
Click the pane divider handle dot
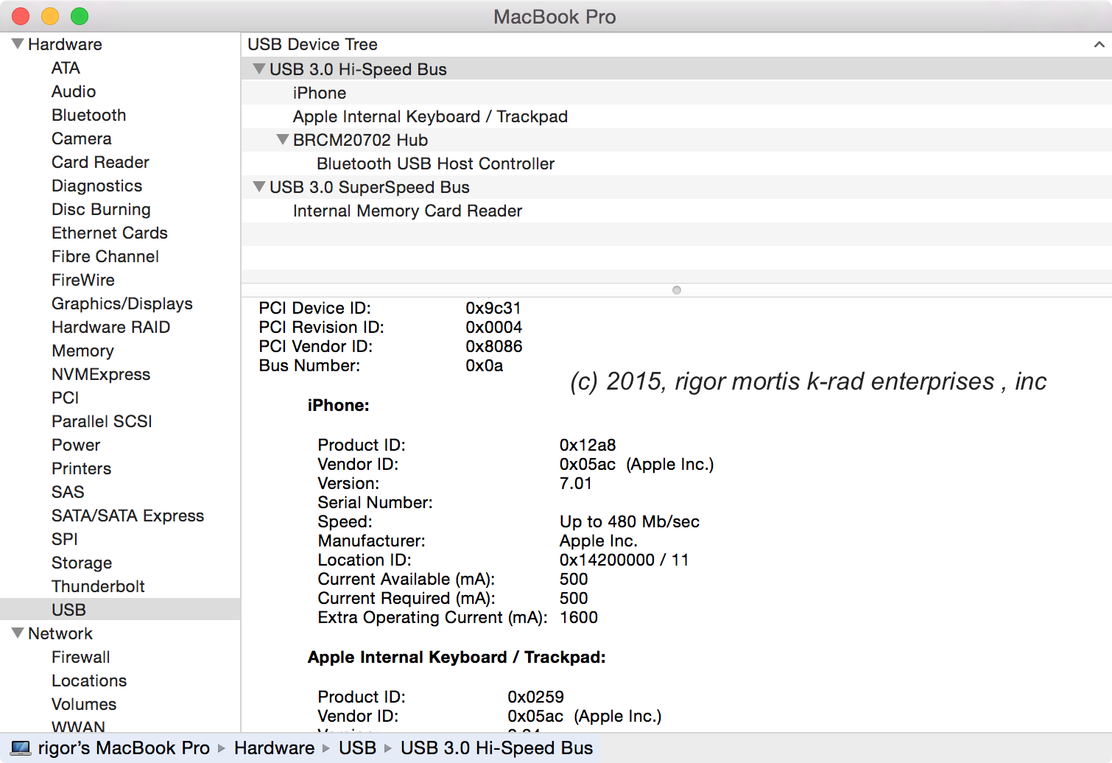point(677,290)
